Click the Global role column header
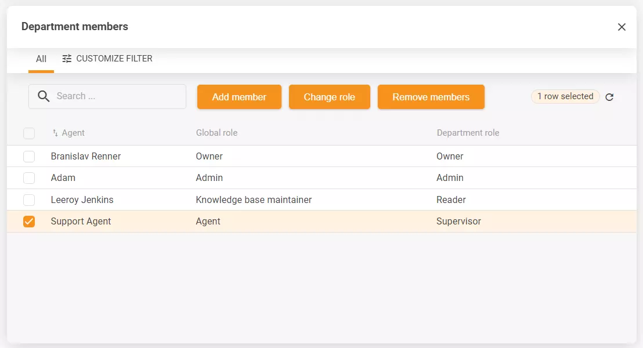This screenshot has height=348, width=643. 216,132
